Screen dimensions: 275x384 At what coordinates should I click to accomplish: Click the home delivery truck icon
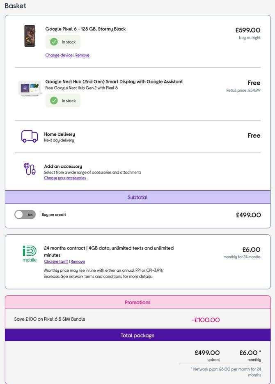pos(29,136)
